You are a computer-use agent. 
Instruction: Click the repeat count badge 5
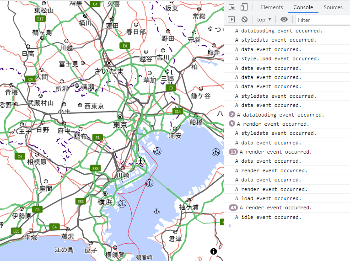(x=232, y=124)
